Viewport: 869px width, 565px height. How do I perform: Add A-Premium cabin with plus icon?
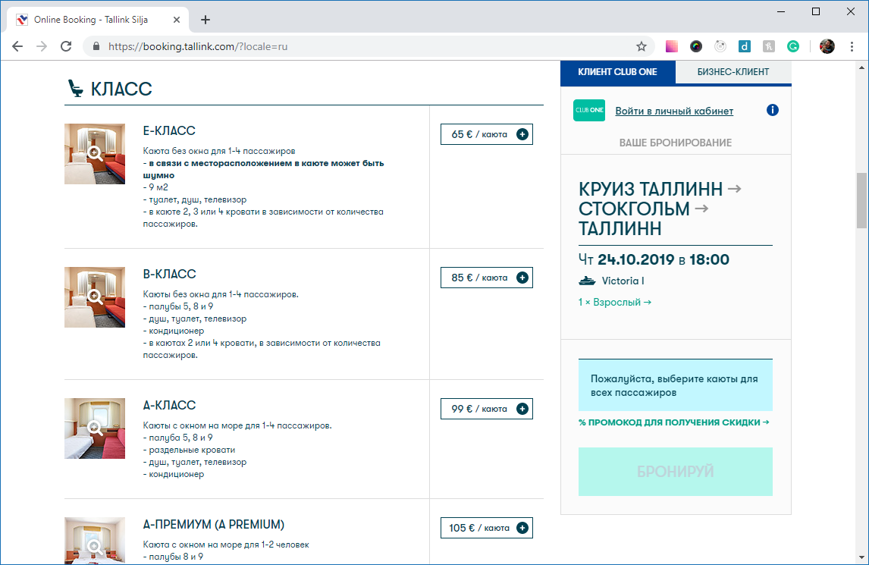[522, 528]
